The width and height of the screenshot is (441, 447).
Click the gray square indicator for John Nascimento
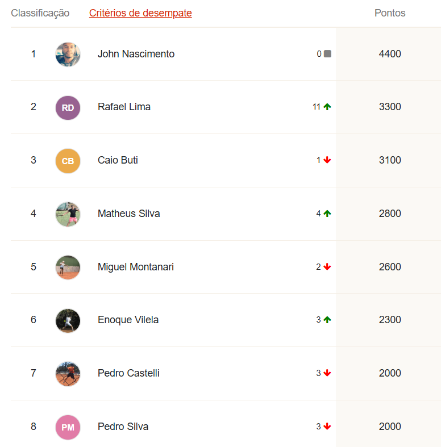point(327,53)
